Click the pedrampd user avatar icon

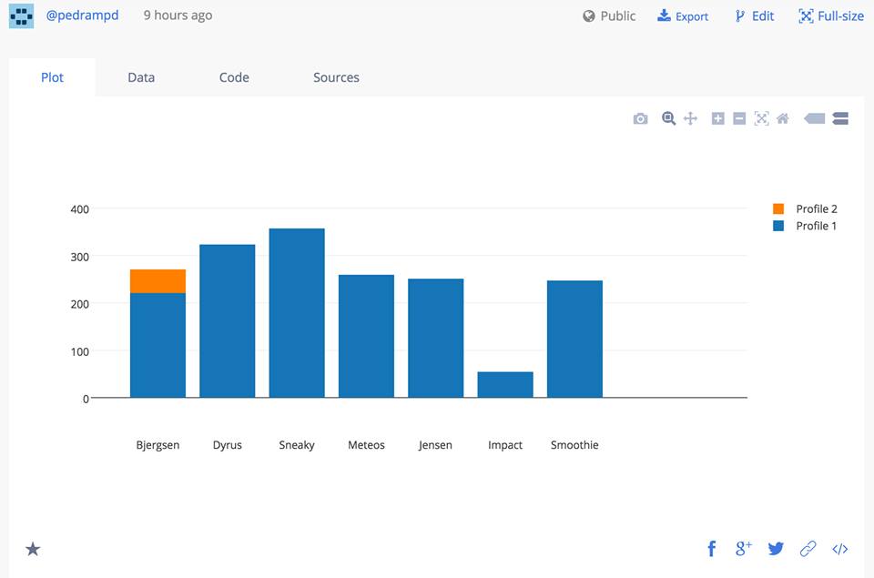tap(21, 15)
